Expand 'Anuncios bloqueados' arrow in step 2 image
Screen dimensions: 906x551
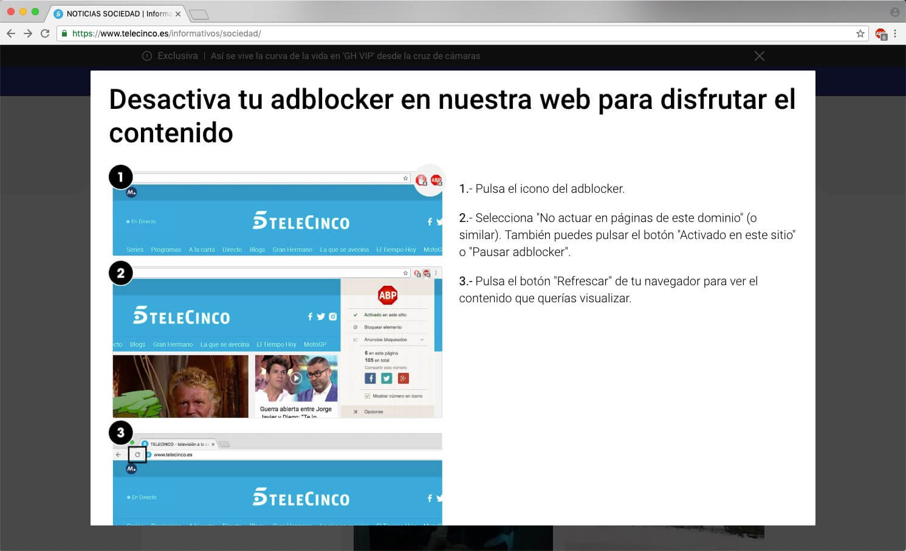click(x=422, y=339)
